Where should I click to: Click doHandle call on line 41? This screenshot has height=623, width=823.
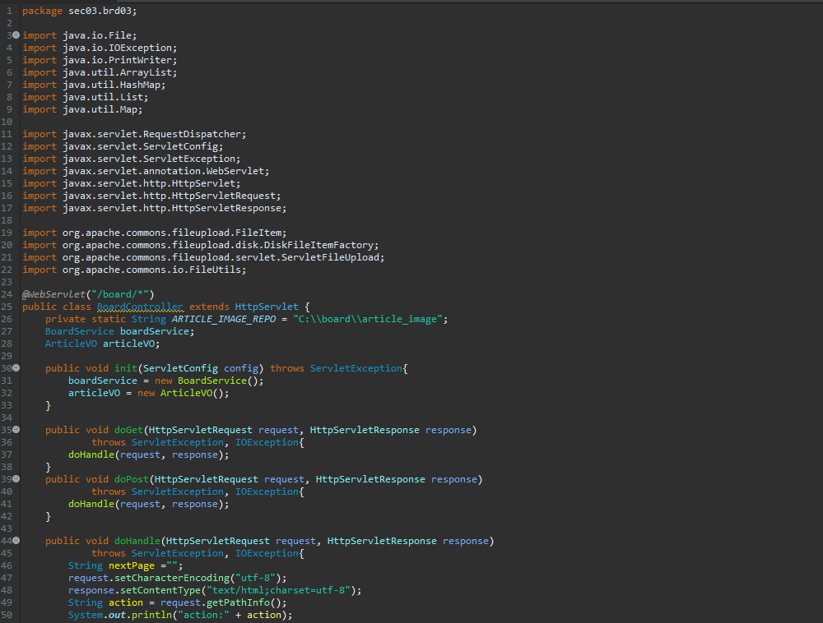(91, 504)
